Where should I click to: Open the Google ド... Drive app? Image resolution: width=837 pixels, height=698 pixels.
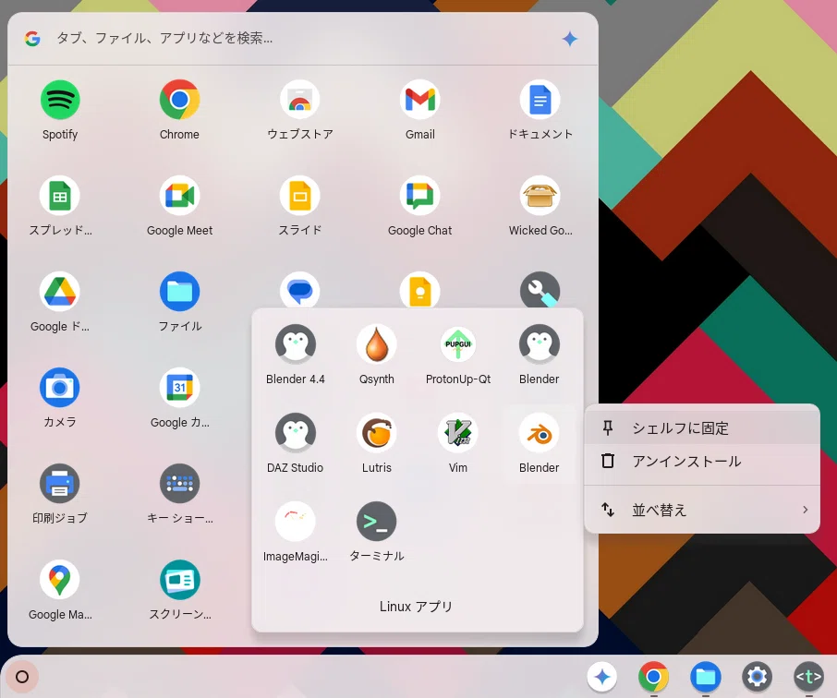point(60,292)
